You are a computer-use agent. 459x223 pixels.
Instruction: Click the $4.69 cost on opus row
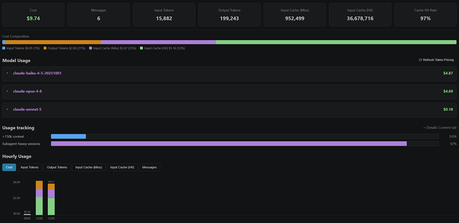[448, 91]
